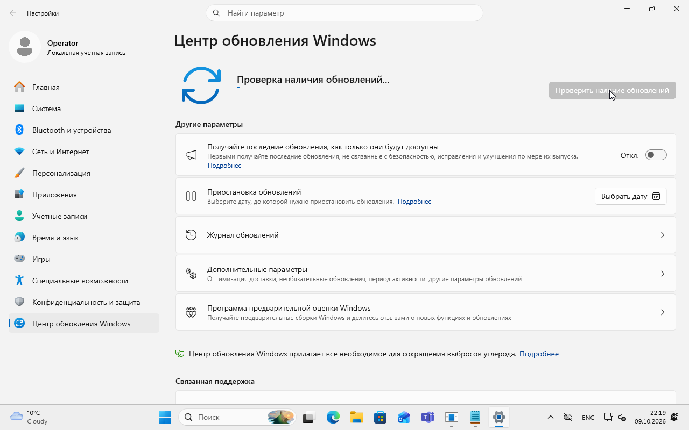Open the 10°C Cloudy weather widget
Viewport: 689px width, 430px height.
[29, 417]
